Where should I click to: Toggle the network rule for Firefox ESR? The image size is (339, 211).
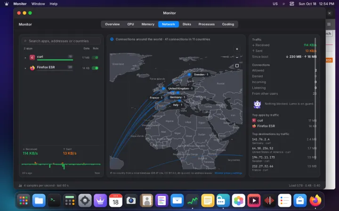click(x=95, y=68)
